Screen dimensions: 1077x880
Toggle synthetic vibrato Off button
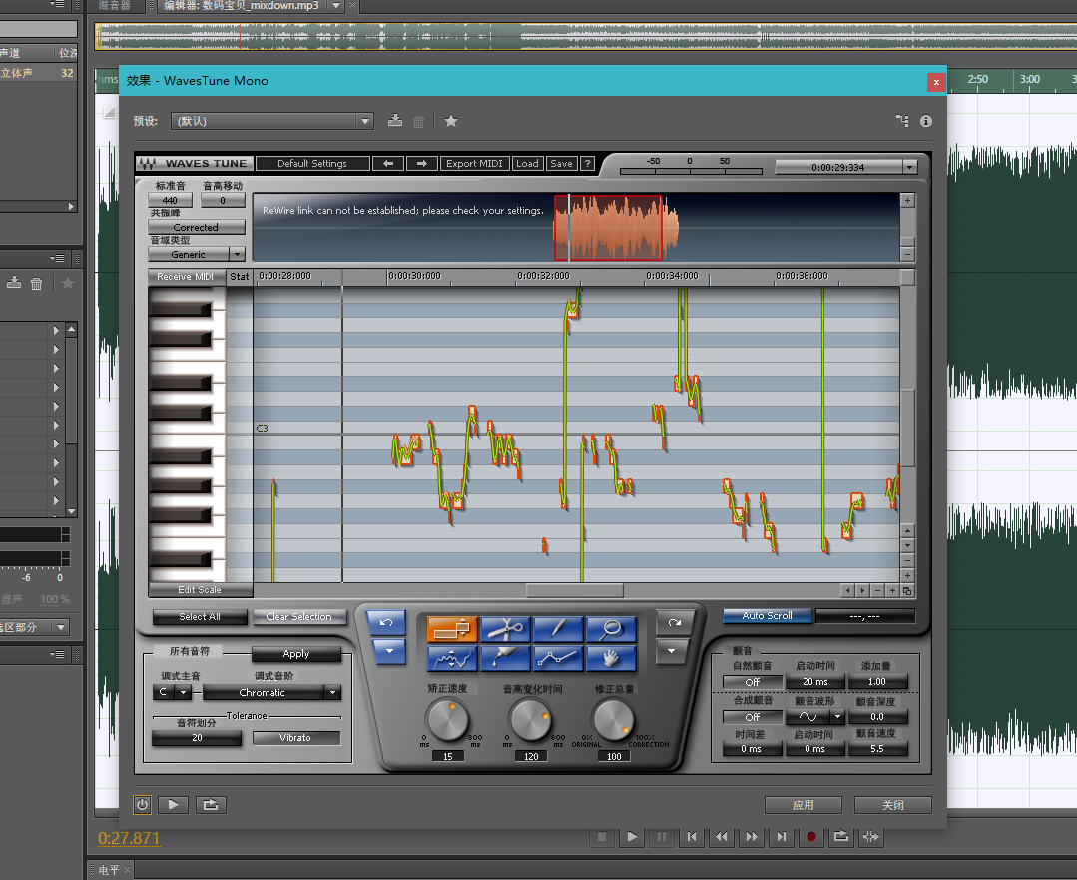[x=753, y=717]
